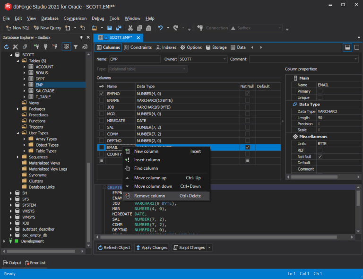Click the filter icon in Database Explorer
This screenshot has height=279, width=363.
click(76, 47)
